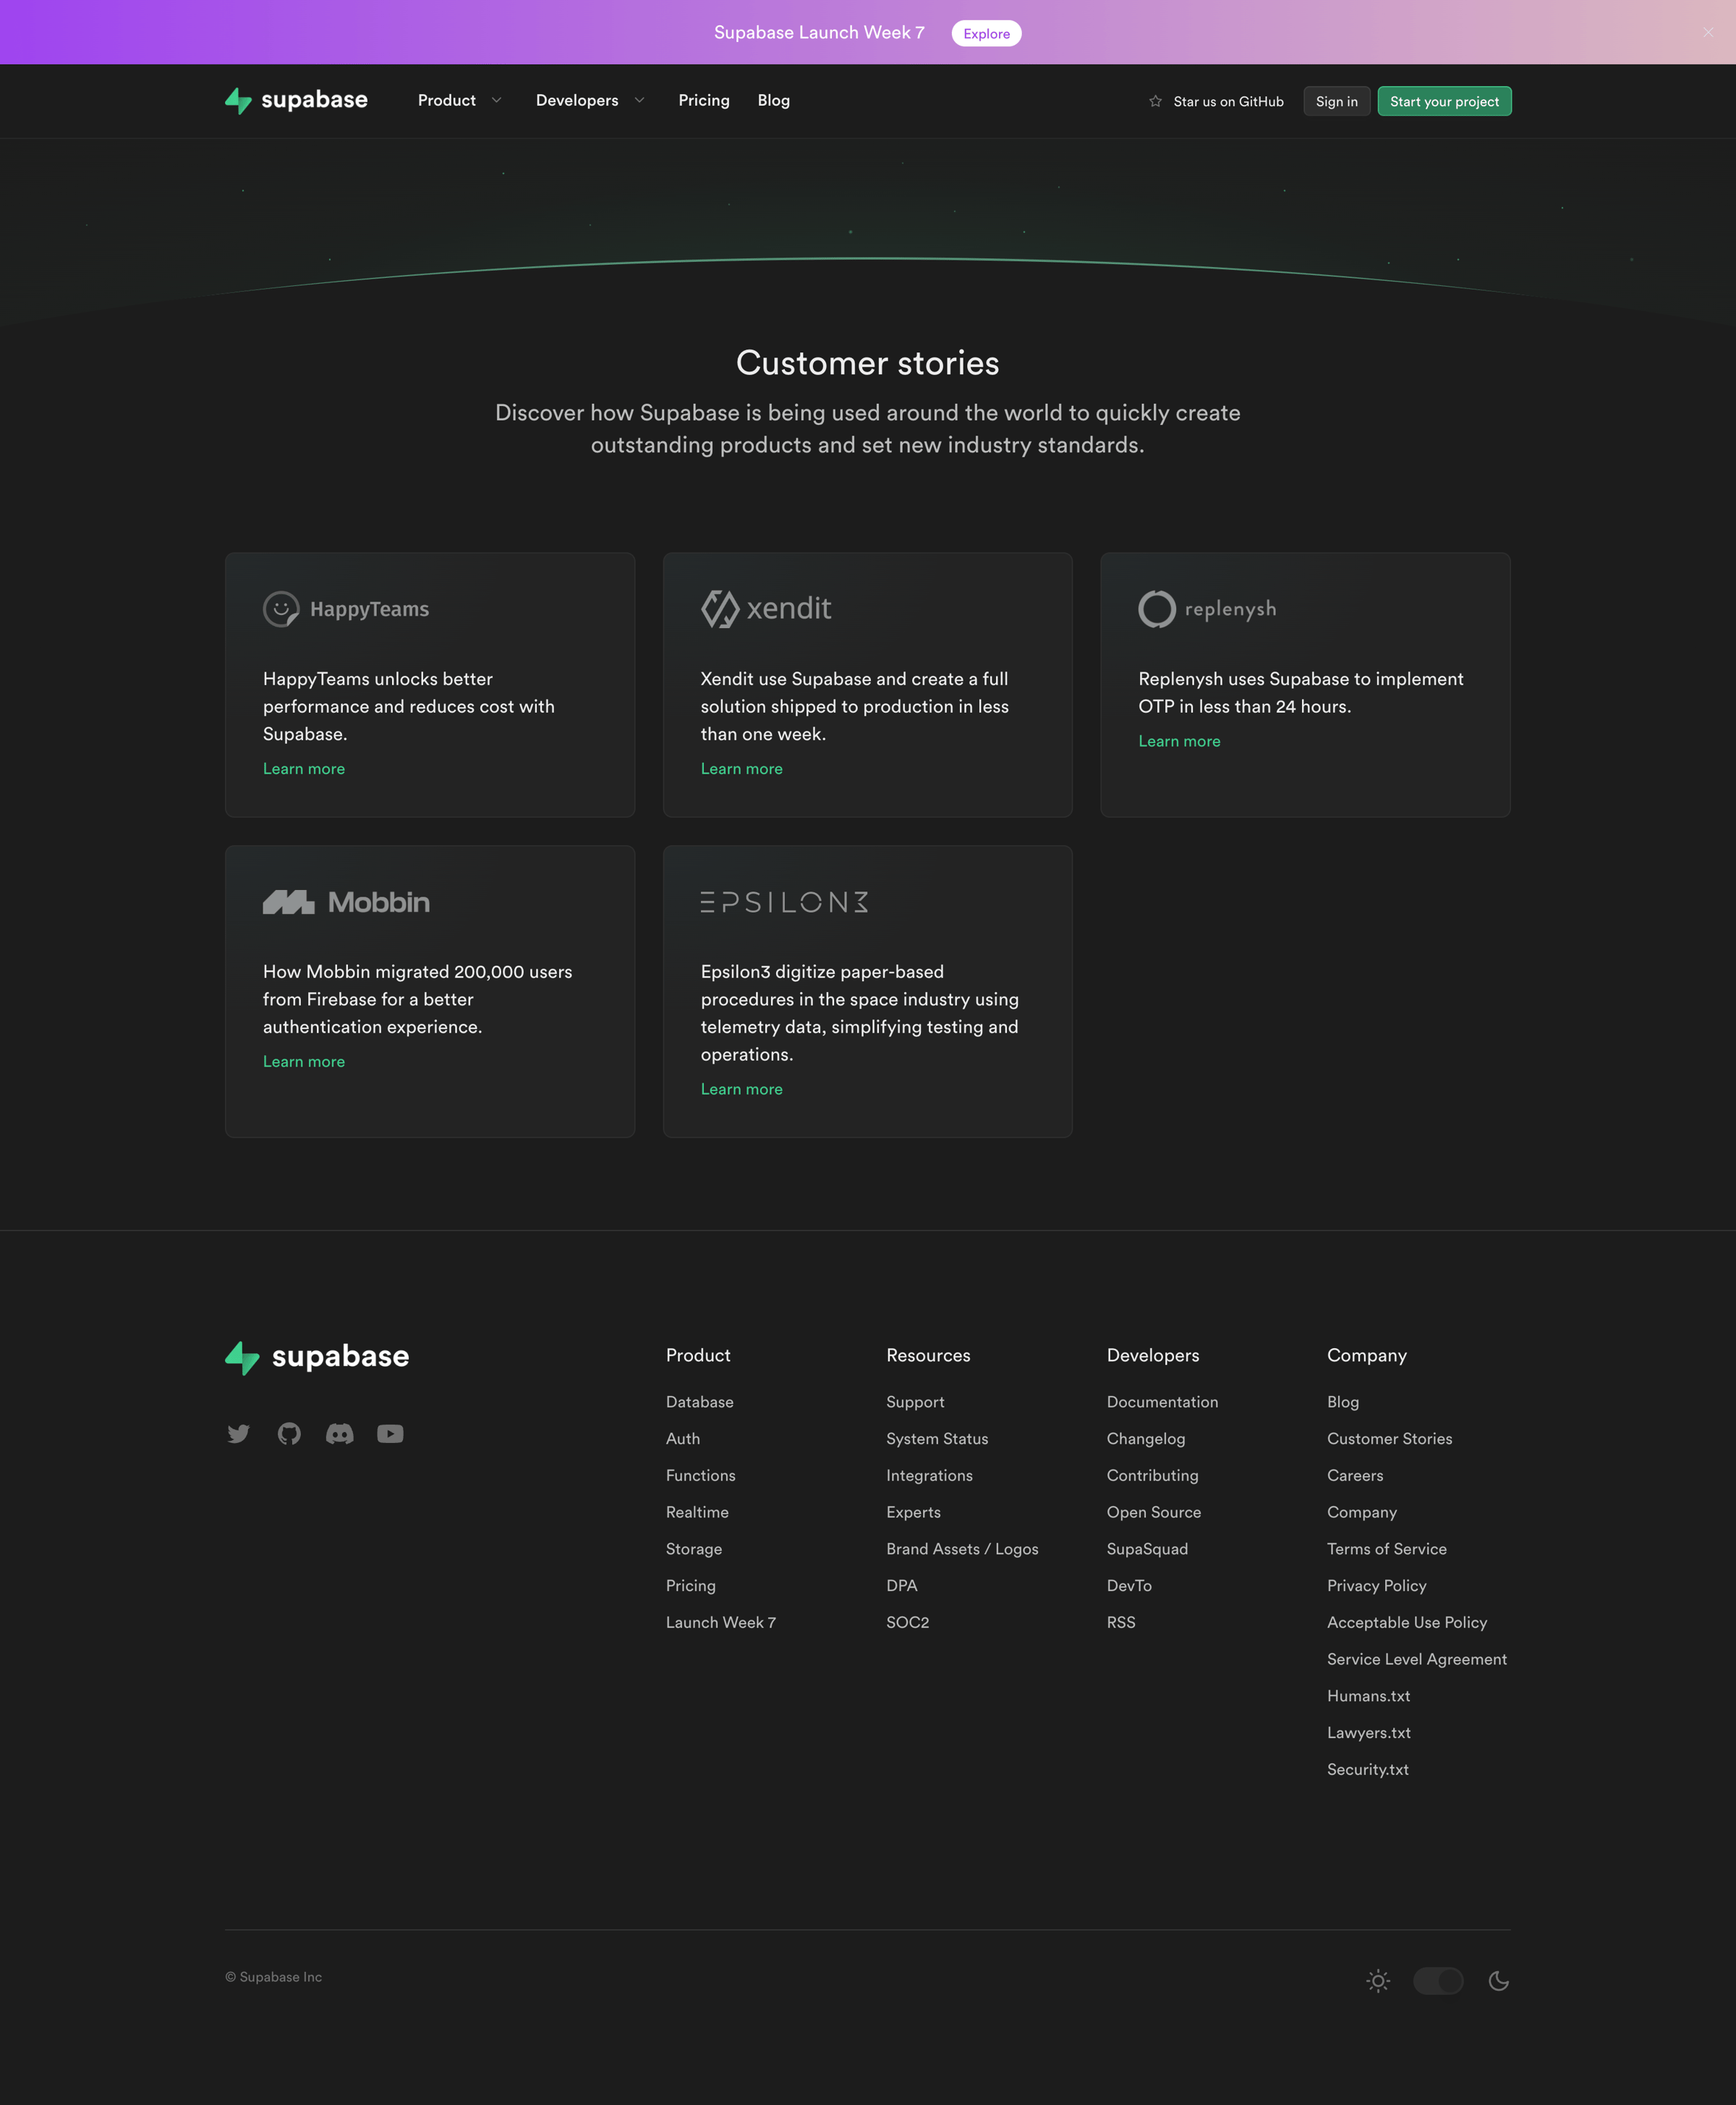1736x2105 pixels.
Task: Click the footer Supabase logo
Action: (317, 1357)
